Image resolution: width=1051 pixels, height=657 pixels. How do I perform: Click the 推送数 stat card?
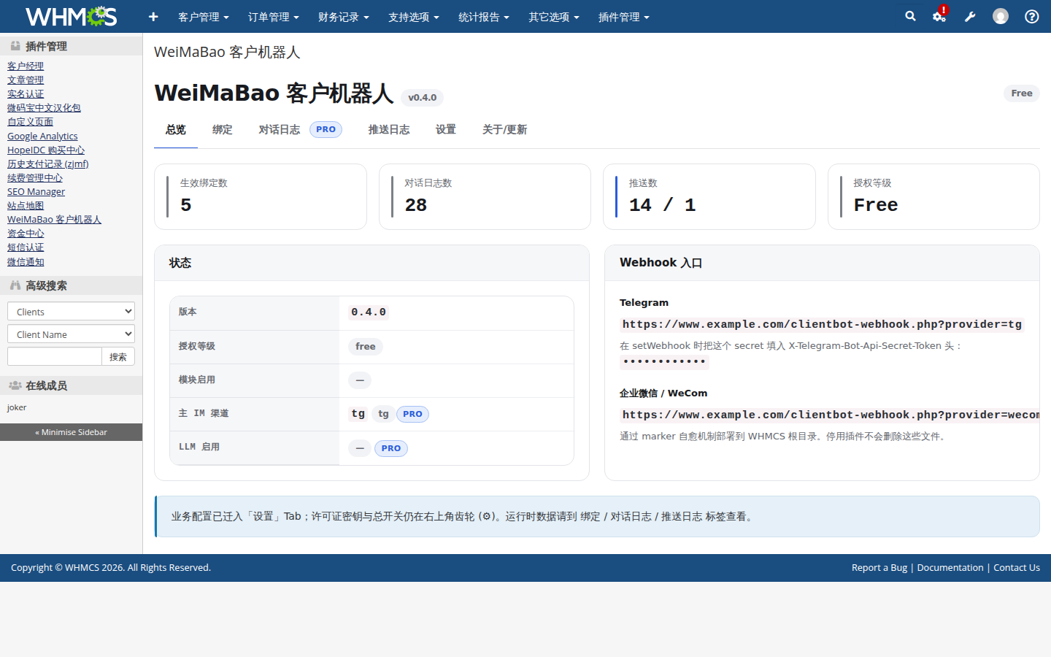[709, 196]
